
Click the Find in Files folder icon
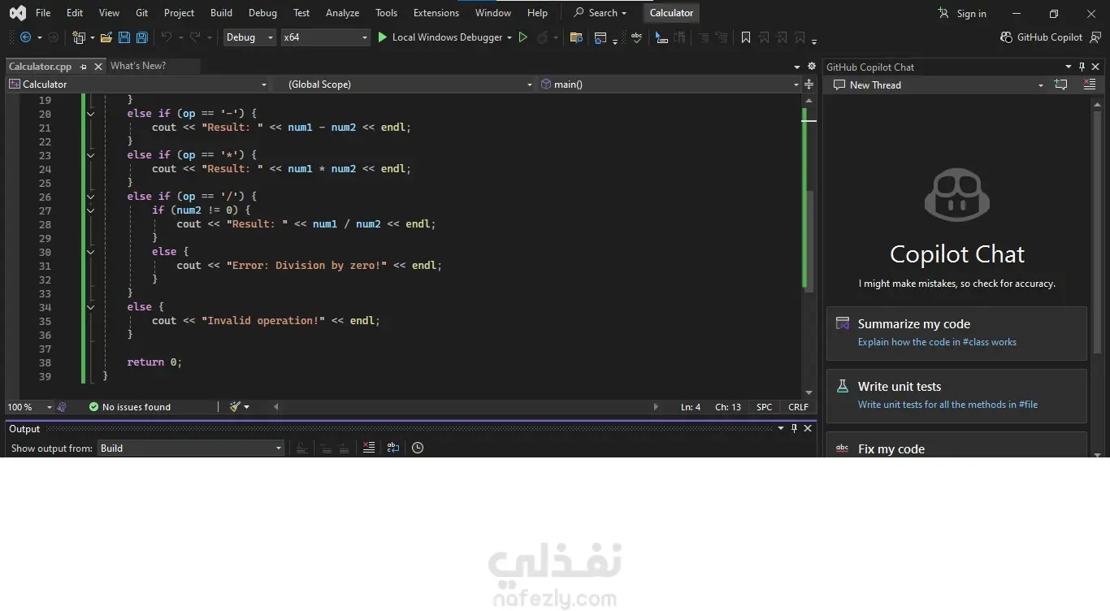coord(576,37)
